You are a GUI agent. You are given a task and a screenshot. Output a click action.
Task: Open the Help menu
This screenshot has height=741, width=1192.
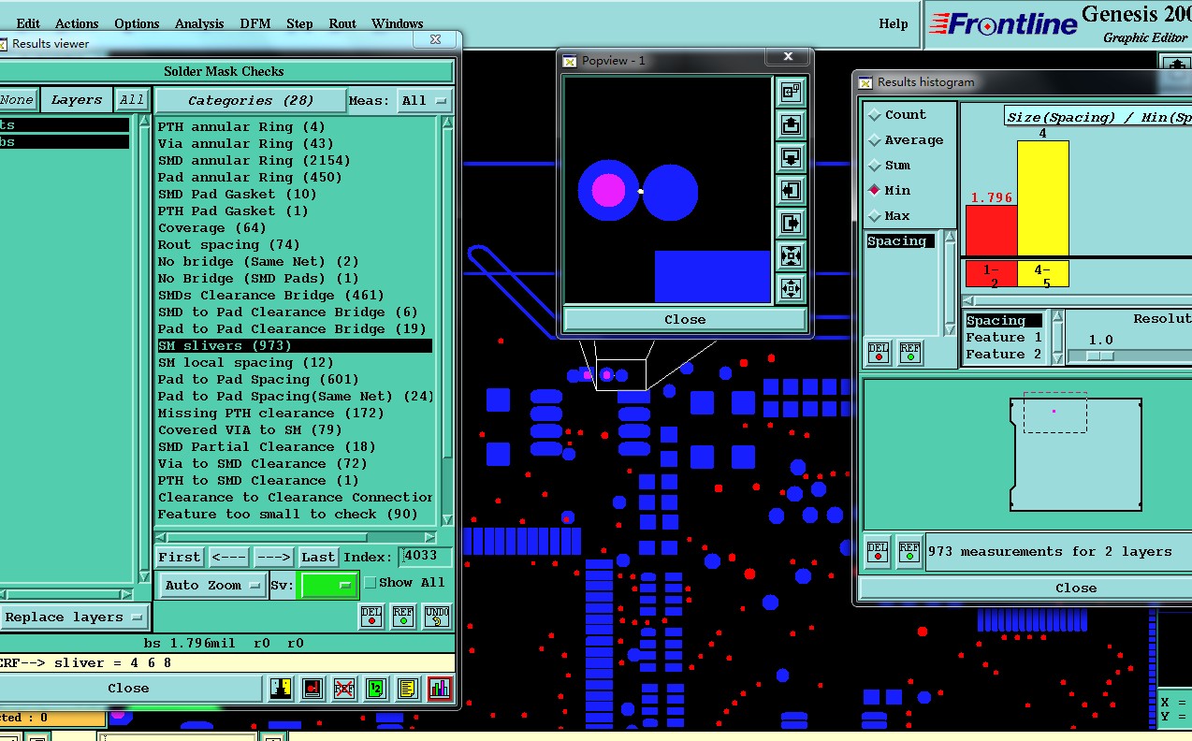894,23
